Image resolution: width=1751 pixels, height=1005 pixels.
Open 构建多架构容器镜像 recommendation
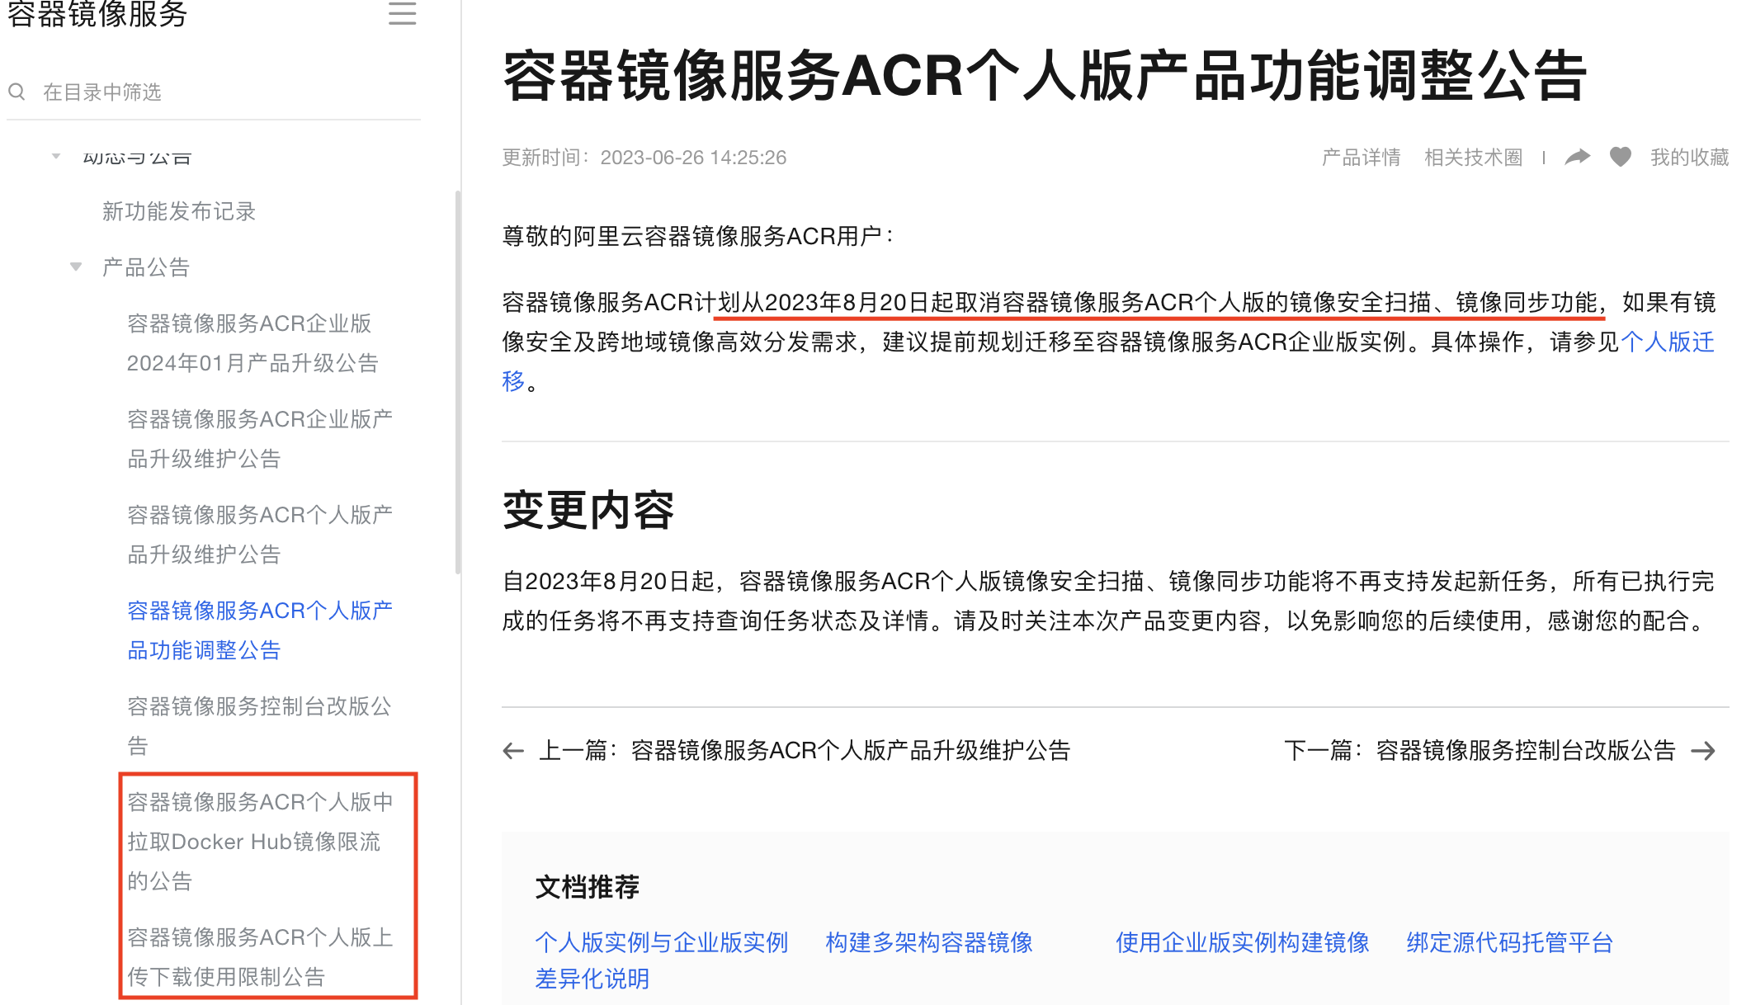point(929,942)
